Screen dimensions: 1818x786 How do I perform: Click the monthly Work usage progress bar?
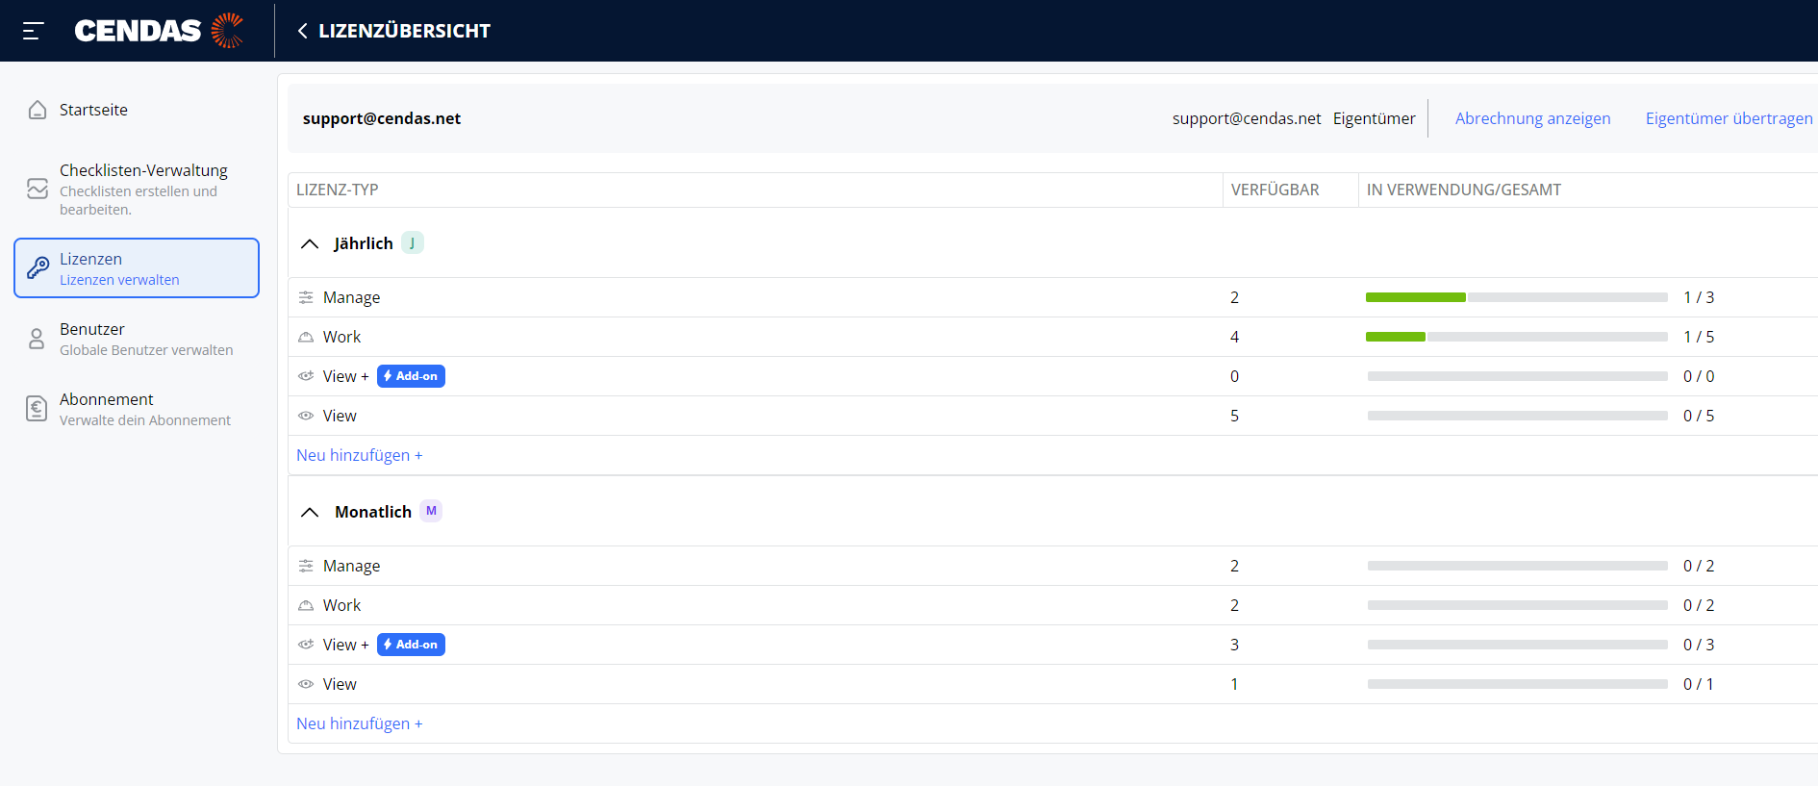(x=1516, y=605)
